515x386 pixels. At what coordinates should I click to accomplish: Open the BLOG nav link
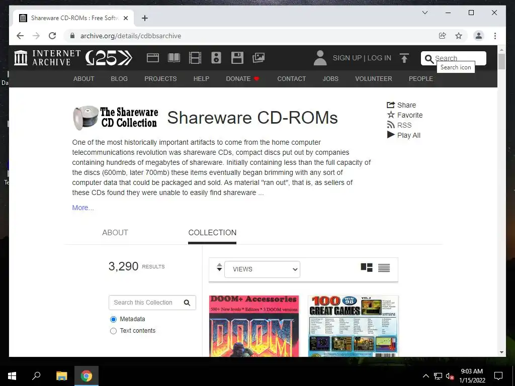119,79
